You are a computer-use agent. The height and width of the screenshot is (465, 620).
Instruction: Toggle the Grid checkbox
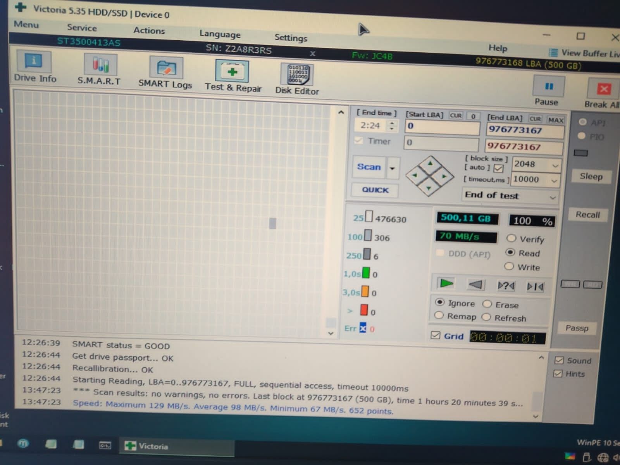pyautogui.click(x=436, y=335)
